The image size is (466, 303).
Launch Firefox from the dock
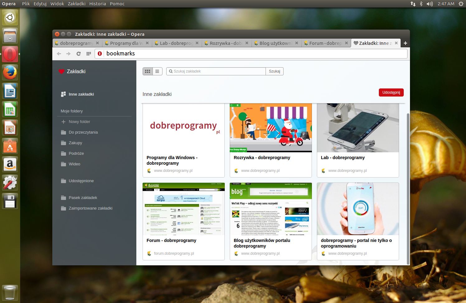pyautogui.click(x=10, y=73)
